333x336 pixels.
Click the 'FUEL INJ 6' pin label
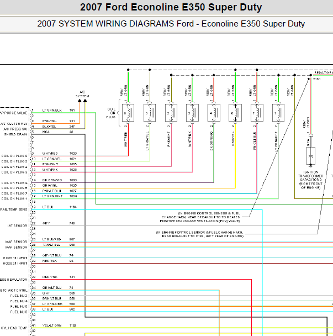click(19, 307)
